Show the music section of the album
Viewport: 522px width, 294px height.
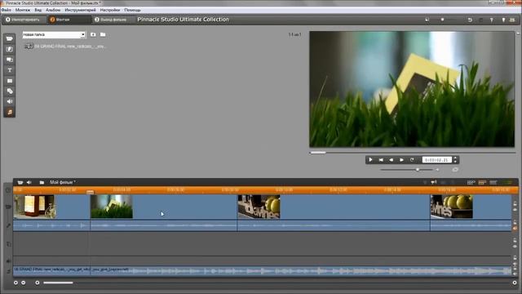pos(10,112)
